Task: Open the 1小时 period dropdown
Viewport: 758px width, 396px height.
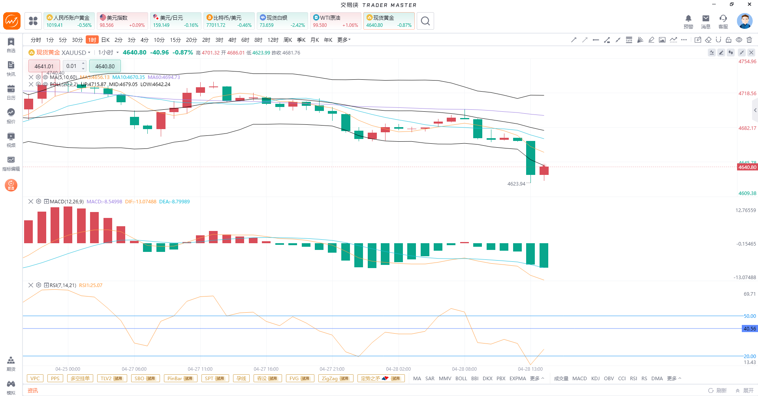Action: pos(109,53)
